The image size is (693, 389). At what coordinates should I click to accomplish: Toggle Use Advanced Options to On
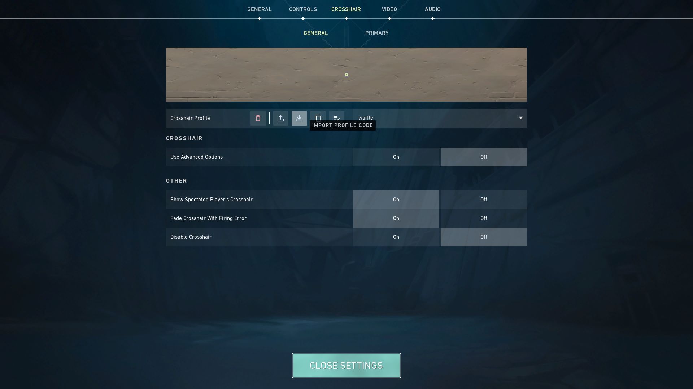(396, 157)
